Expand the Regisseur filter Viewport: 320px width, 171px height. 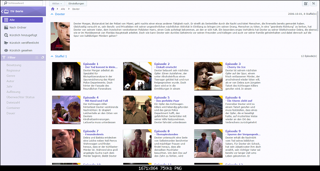(x=14, y=70)
